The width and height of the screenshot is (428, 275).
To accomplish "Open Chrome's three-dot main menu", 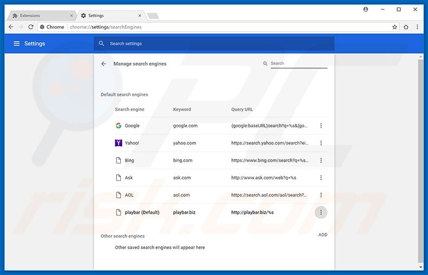I will click(x=417, y=27).
